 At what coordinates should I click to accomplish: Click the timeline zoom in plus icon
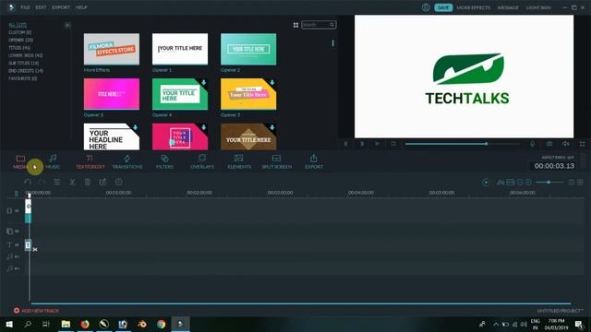pos(528,183)
